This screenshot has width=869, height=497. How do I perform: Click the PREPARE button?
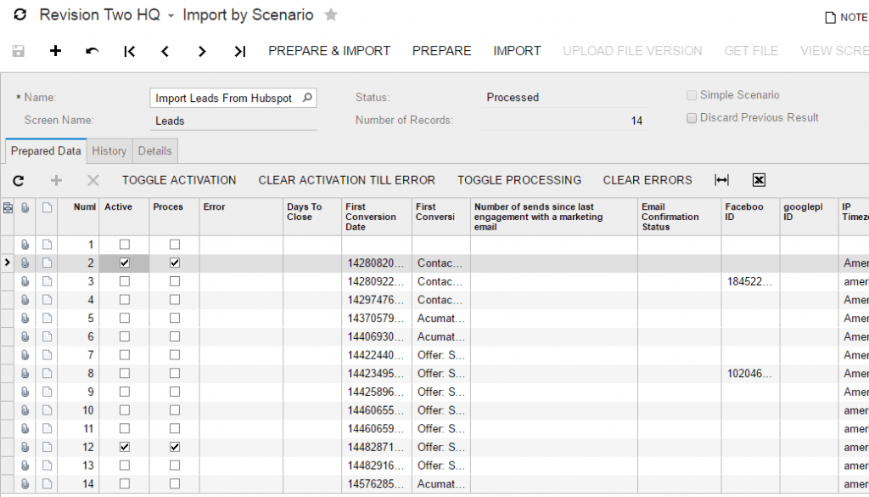[441, 51]
